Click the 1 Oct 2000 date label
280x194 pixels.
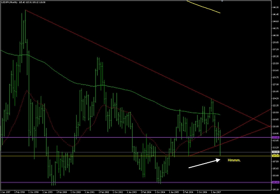point(76,193)
